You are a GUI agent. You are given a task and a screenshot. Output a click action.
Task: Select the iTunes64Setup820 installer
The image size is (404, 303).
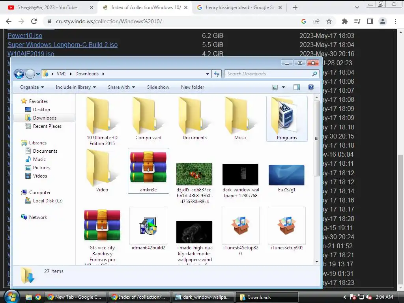(240, 226)
